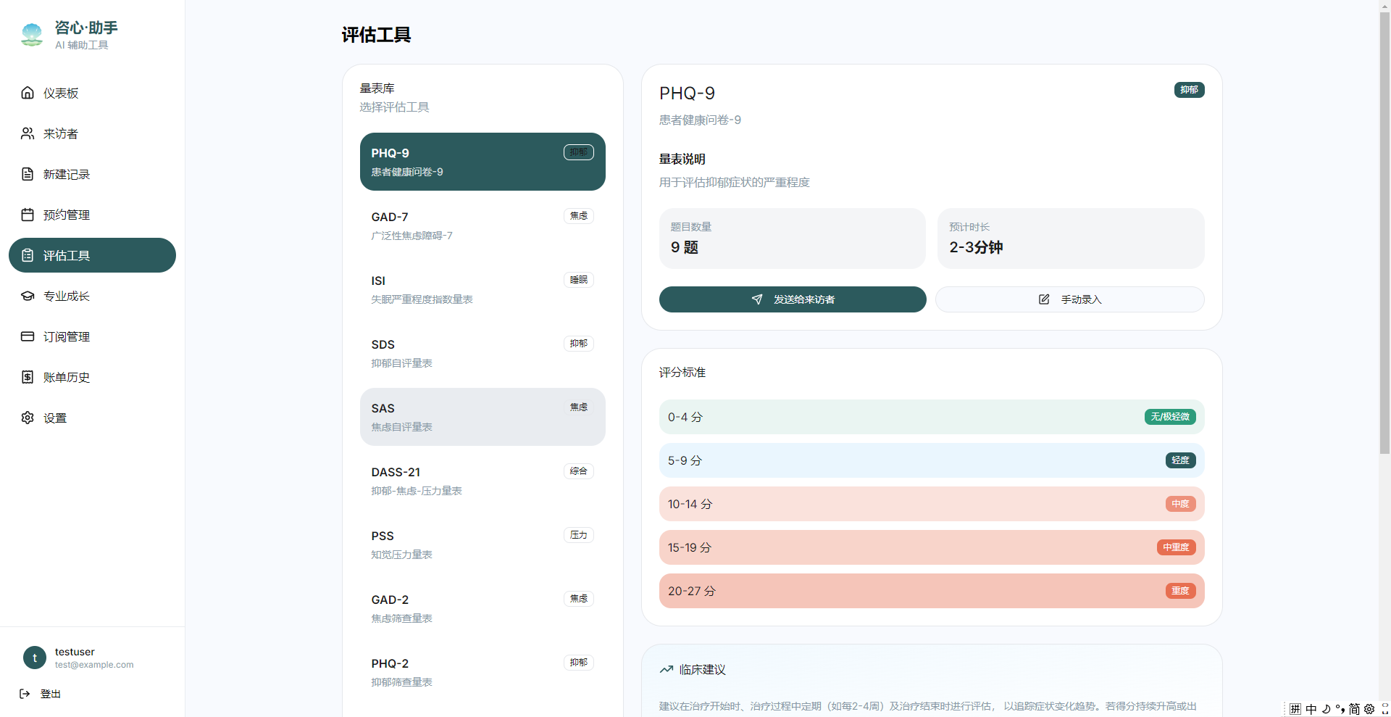Click the testuser avatar
The image size is (1391, 717).
click(x=35, y=658)
